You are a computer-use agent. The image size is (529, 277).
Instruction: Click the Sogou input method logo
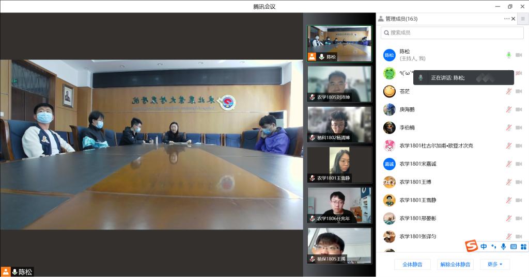471,247
